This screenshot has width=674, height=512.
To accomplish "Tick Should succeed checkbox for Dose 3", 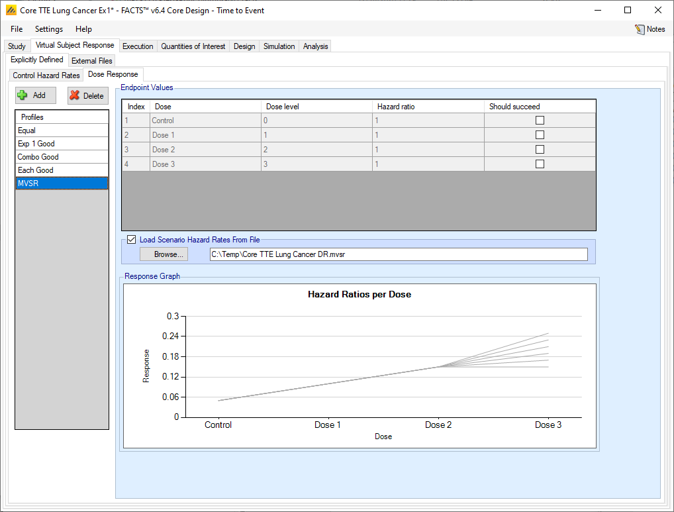I will (x=540, y=164).
